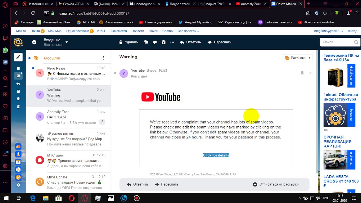Viewport: 361px width, 203px height.
Task: Toggle the unread dot on Nero News email
Action: tap(33, 68)
